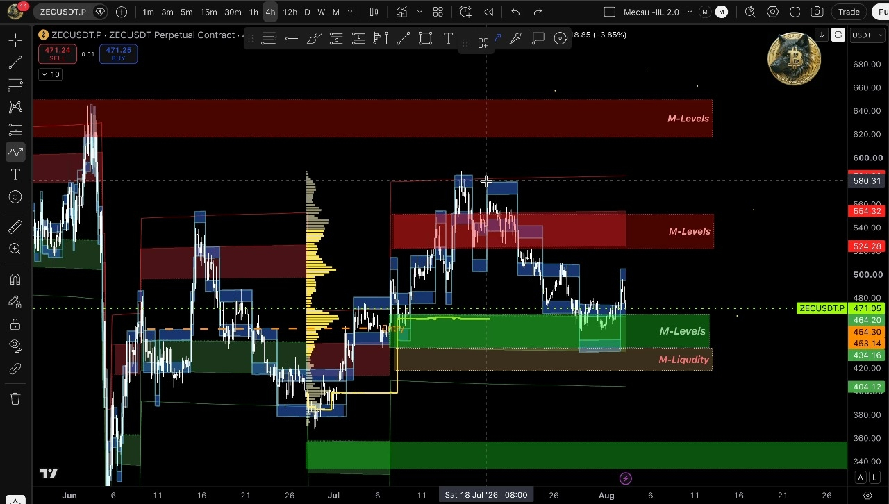Expand the favorite indicators dropdown arrow

coord(419,12)
